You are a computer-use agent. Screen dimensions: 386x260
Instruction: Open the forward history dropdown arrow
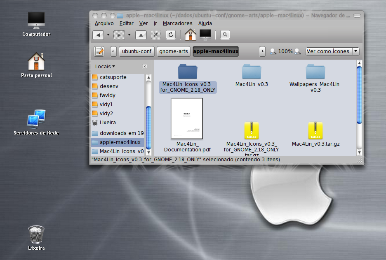coord(129,35)
